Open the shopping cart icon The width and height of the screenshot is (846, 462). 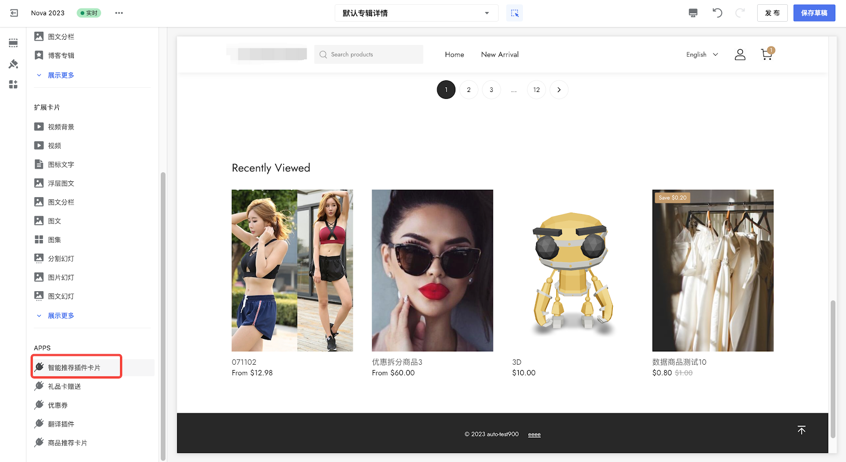coord(767,54)
